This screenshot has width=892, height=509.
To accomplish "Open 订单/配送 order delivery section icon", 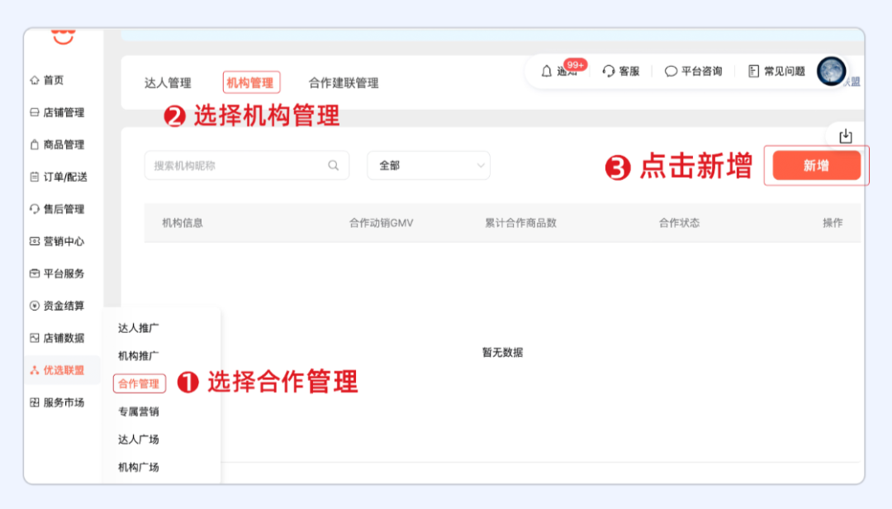I will (33, 177).
